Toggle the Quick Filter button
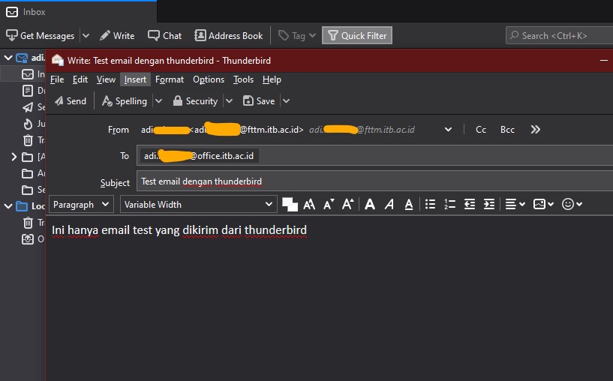Image resolution: width=613 pixels, height=381 pixels. [x=357, y=35]
